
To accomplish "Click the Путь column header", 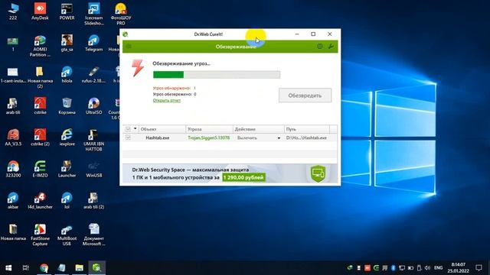I will tap(307, 129).
